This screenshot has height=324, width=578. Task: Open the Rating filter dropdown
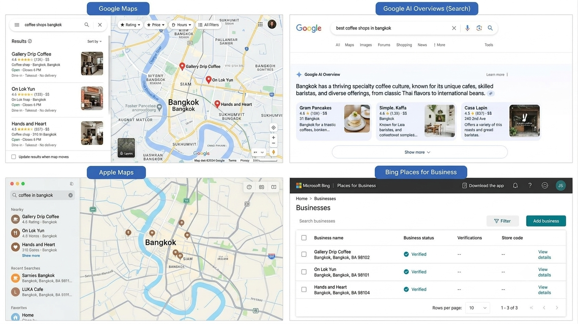(130, 25)
